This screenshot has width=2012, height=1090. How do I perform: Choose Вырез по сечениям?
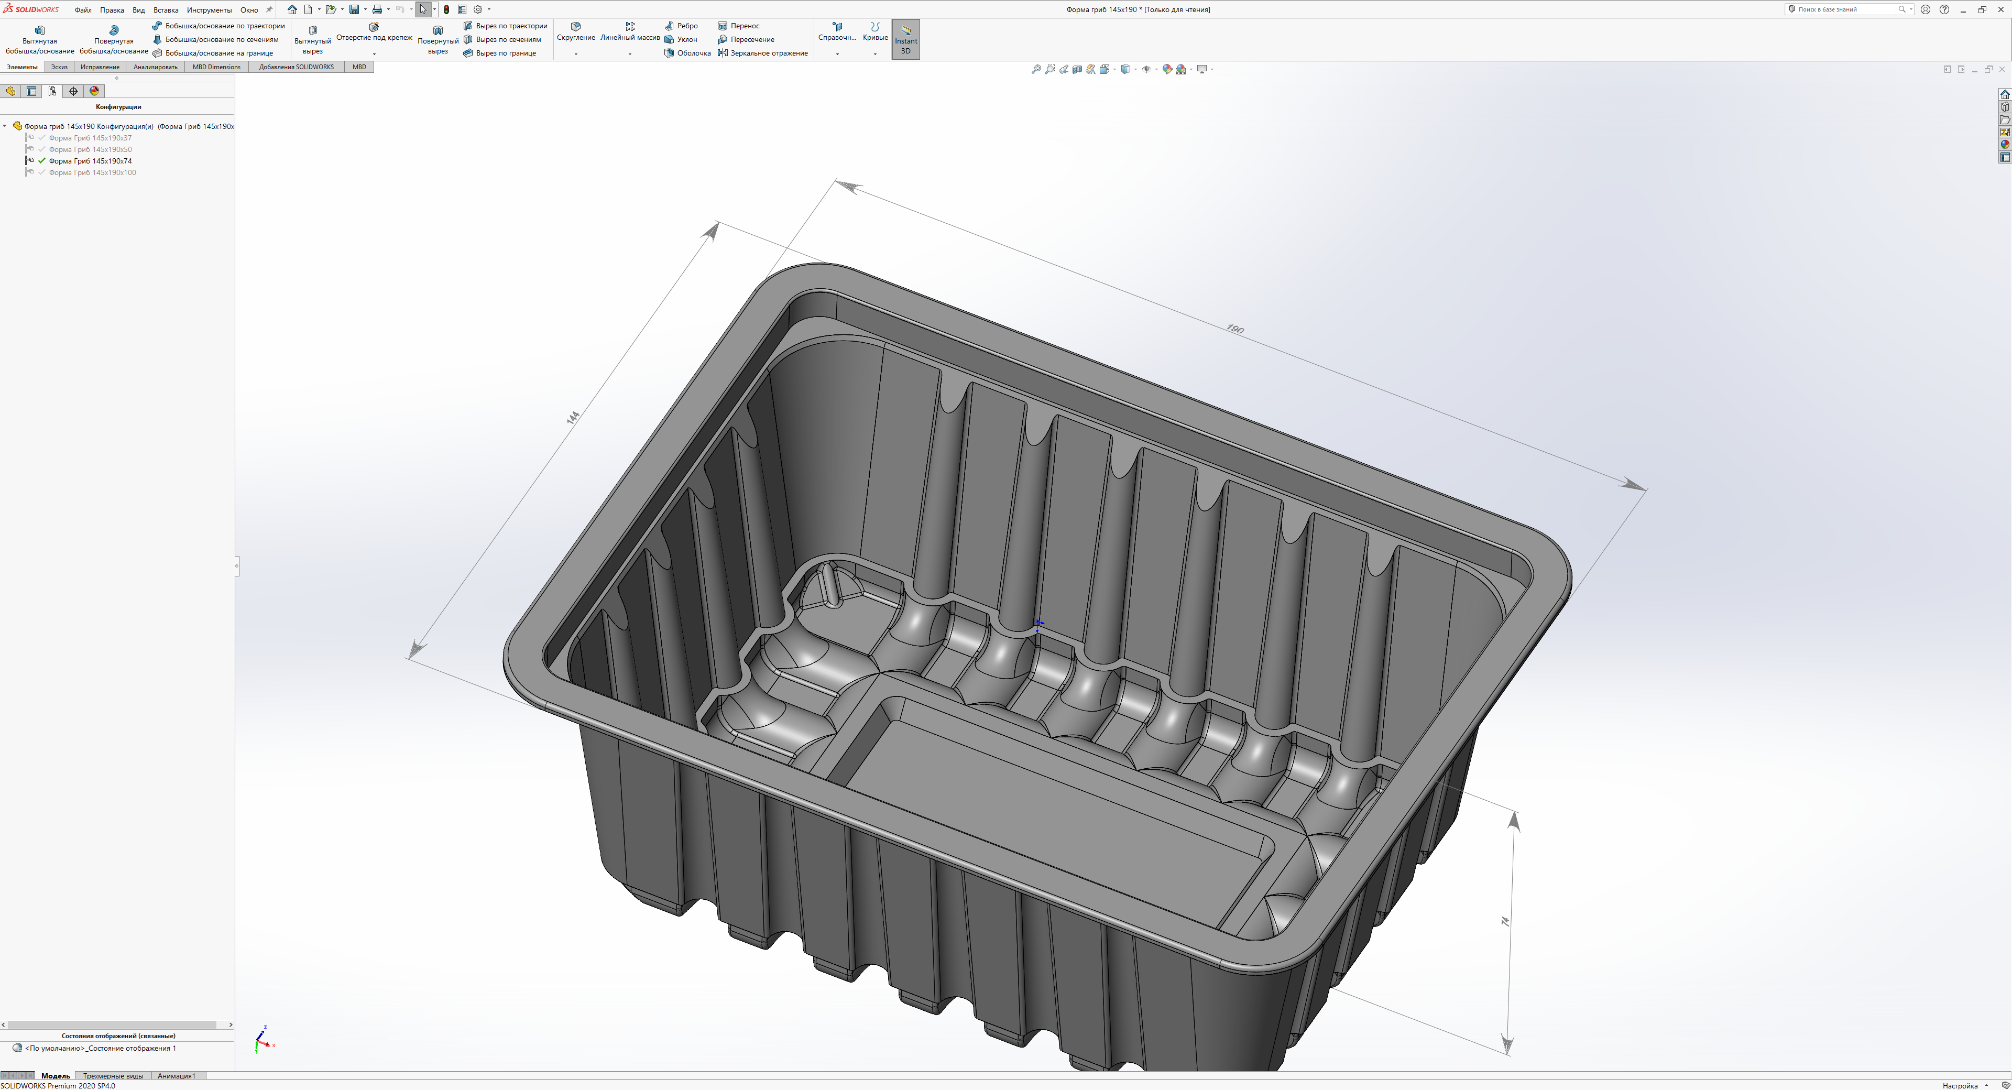pos(502,39)
